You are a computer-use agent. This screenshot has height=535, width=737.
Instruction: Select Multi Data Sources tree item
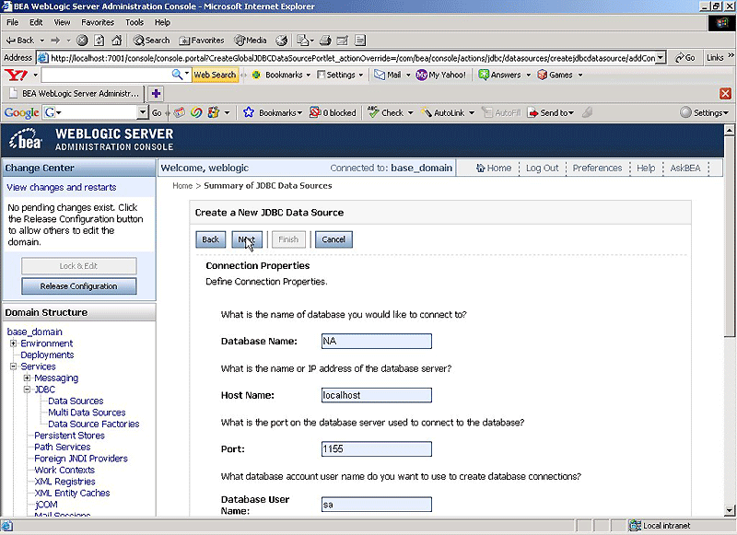coord(87,413)
